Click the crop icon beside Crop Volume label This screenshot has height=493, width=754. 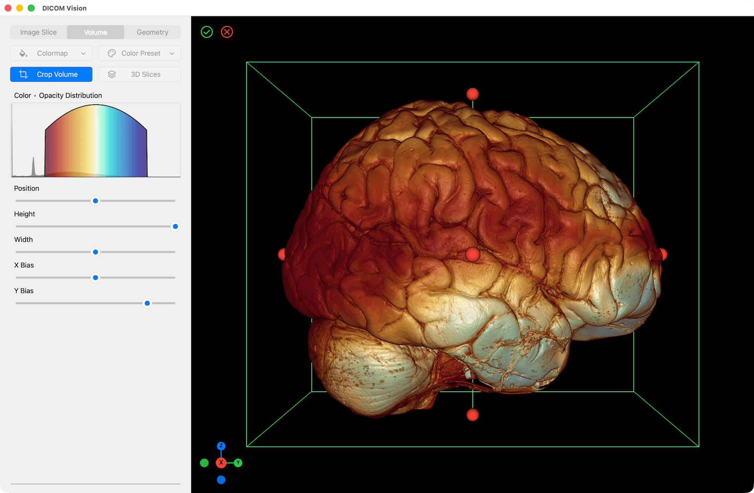[x=23, y=74]
